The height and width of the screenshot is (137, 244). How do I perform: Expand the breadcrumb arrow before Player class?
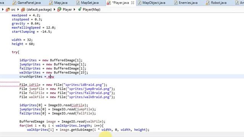tap(55, 10)
